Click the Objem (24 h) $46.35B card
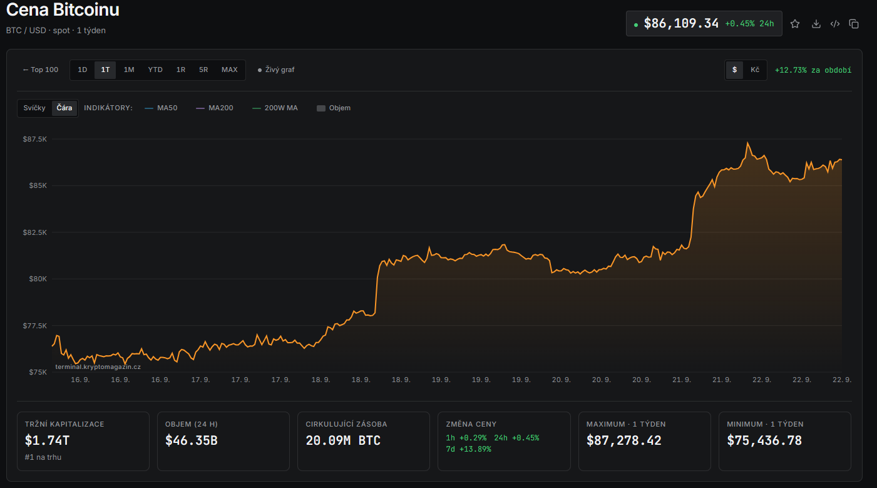The width and height of the screenshot is (877, 488). (223, 441)
